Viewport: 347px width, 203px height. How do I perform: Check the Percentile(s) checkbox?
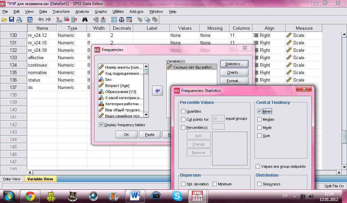coord(183,128)
